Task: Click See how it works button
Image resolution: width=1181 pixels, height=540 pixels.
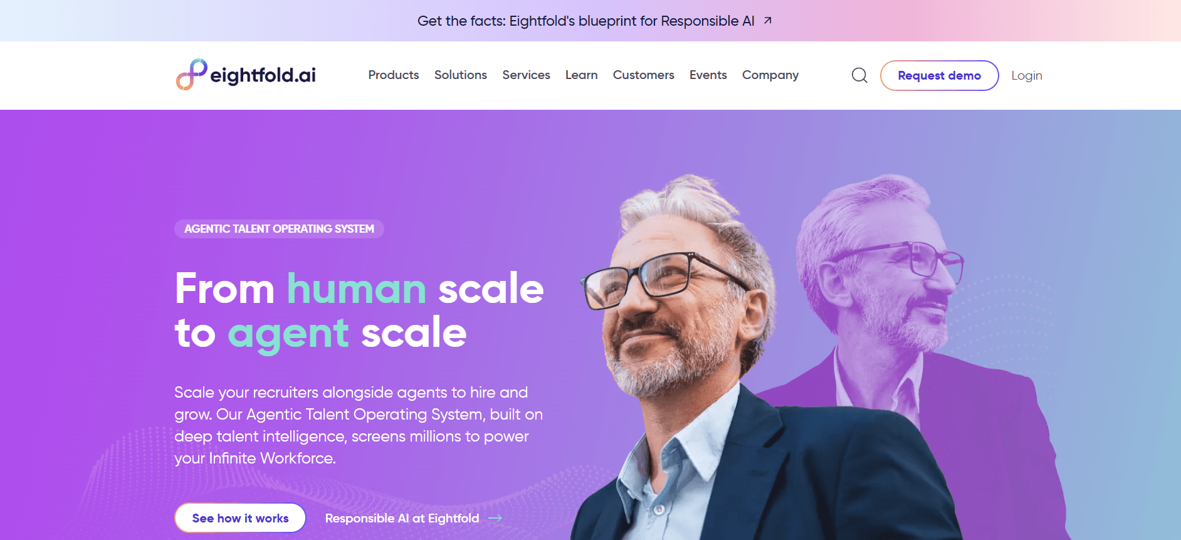Action: pyautogui.click(x=240, y=518)
